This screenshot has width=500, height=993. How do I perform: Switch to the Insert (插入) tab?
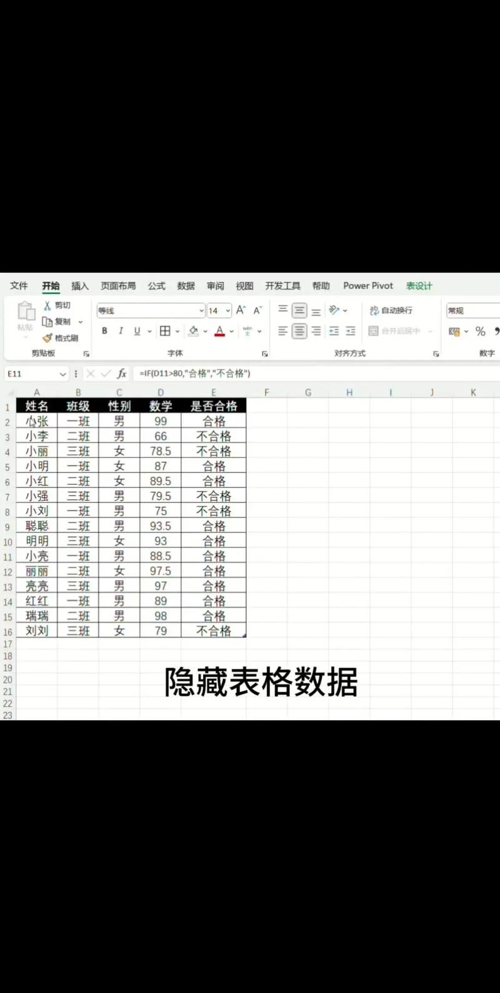80,286
